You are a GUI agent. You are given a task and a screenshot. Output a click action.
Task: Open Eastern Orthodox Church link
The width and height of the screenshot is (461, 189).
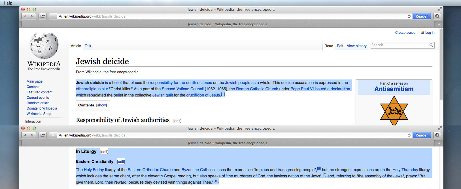tap(150, 170)
